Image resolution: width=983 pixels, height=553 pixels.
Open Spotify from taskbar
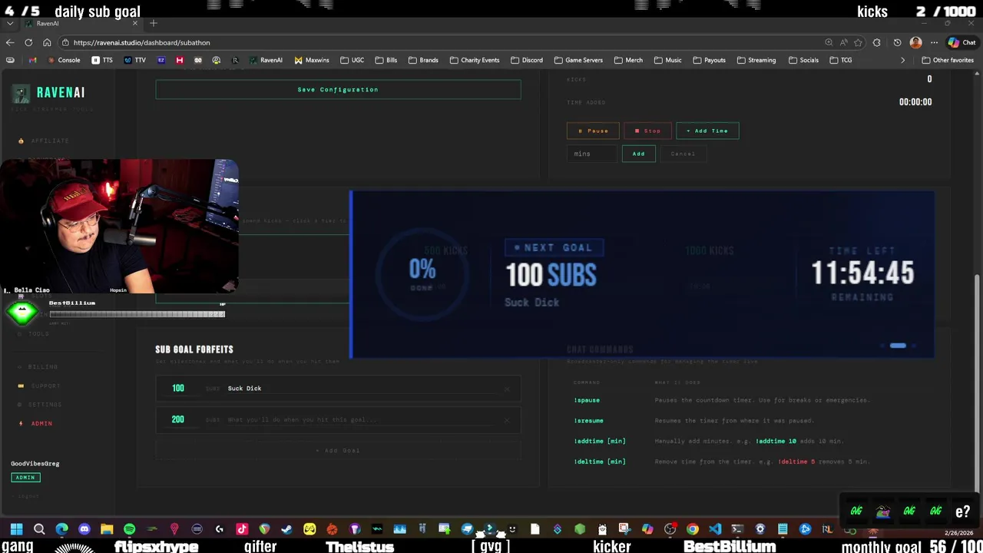click(129, 528)
